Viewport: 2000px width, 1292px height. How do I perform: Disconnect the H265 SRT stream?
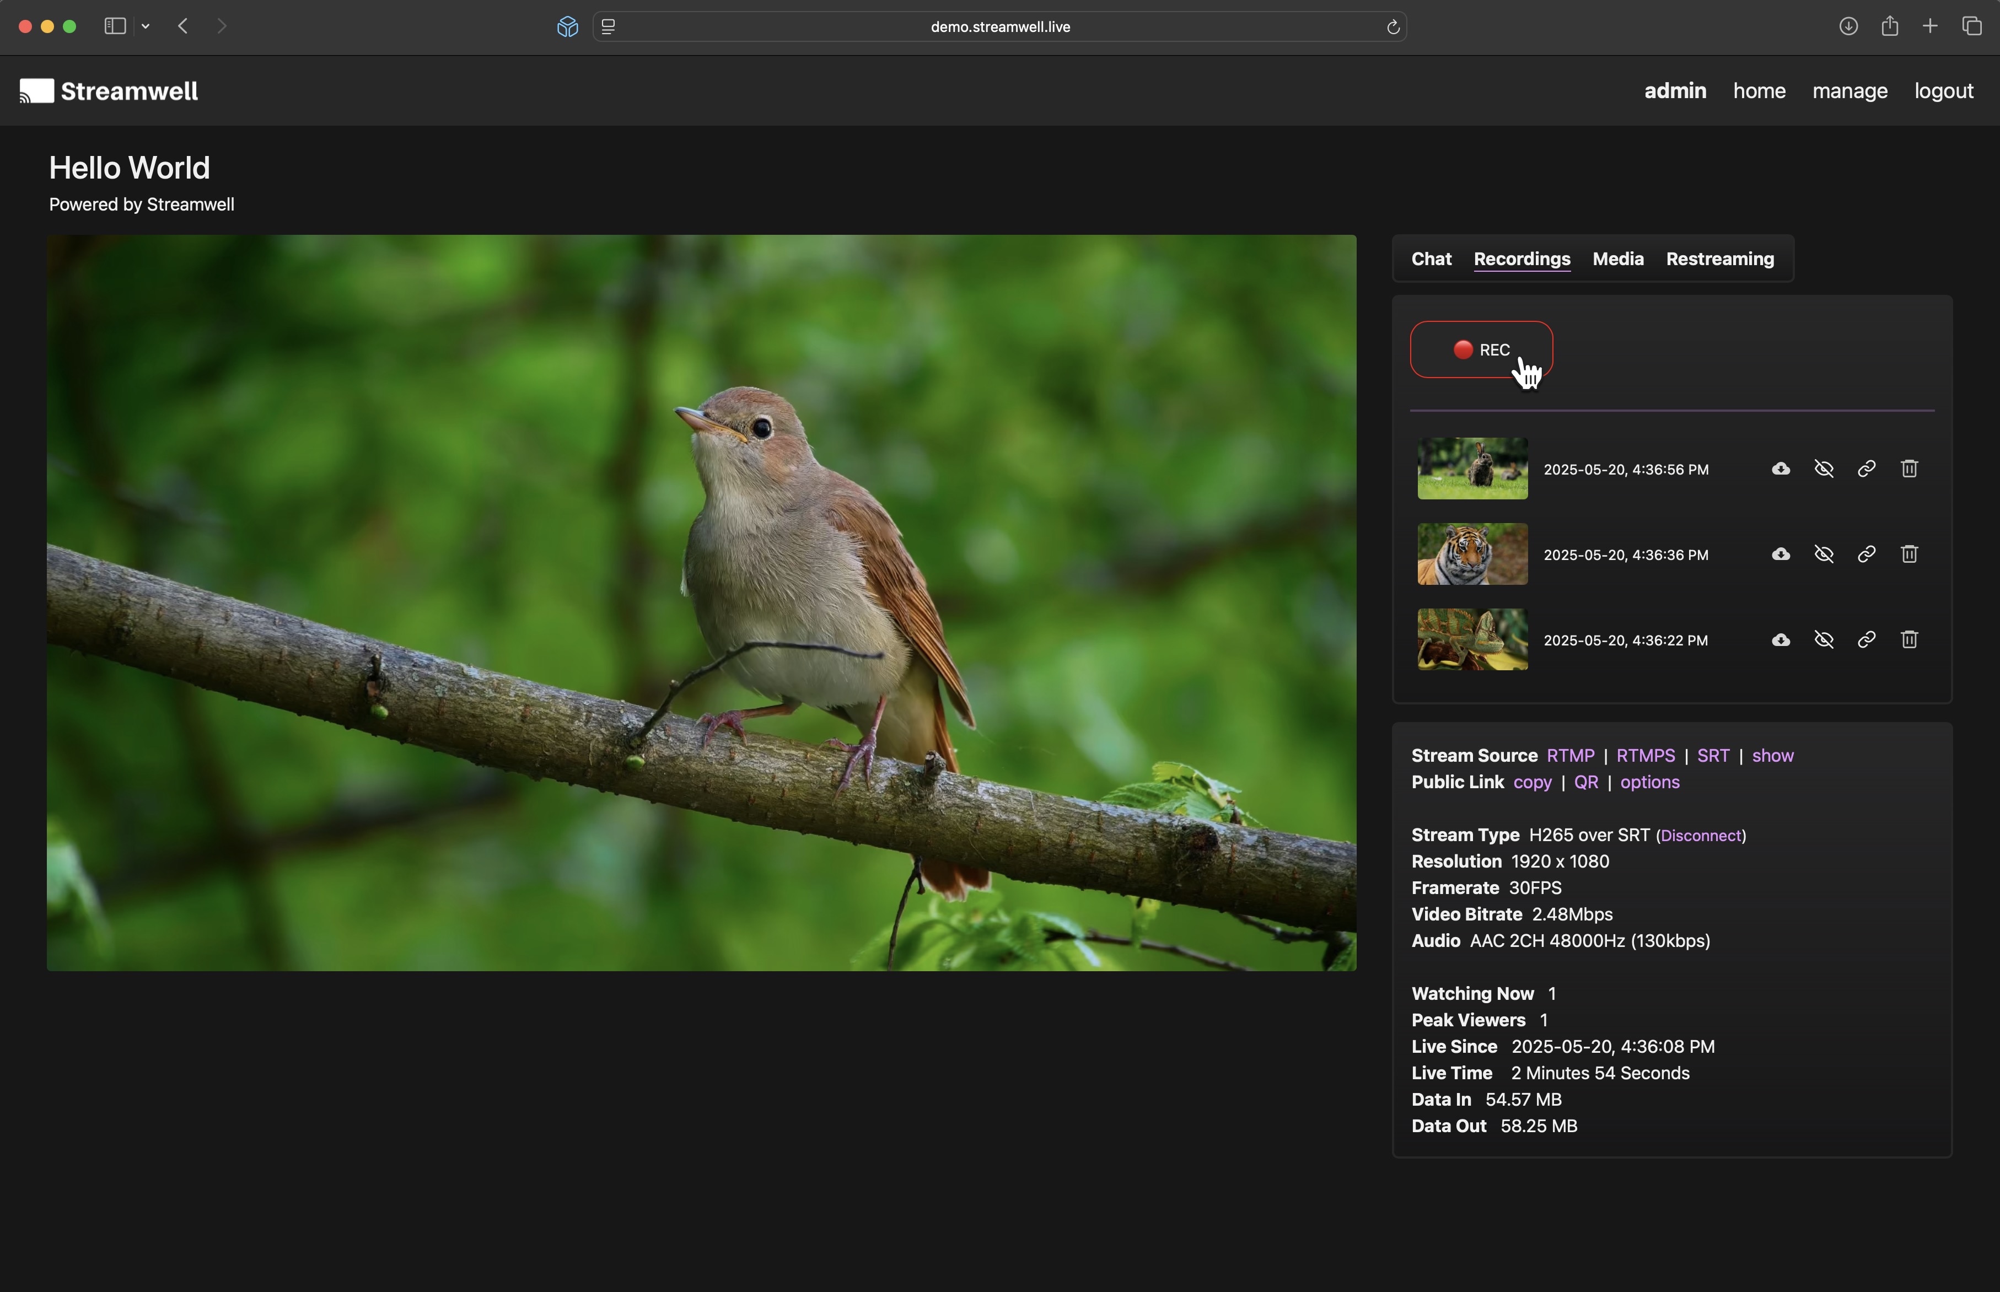(x=1701, y=836)
